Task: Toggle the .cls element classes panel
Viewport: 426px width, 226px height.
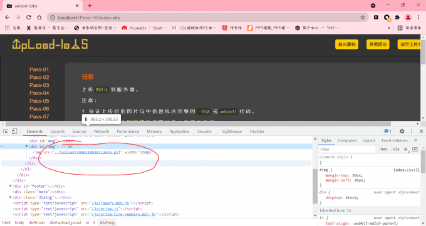Action: pyautogui.click(x=396, y=149)
